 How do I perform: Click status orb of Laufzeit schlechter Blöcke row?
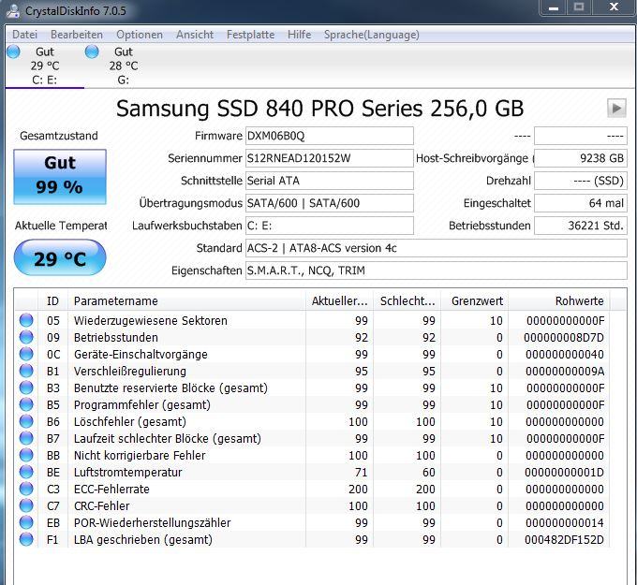pyautogui.click(x=26, y=438)
